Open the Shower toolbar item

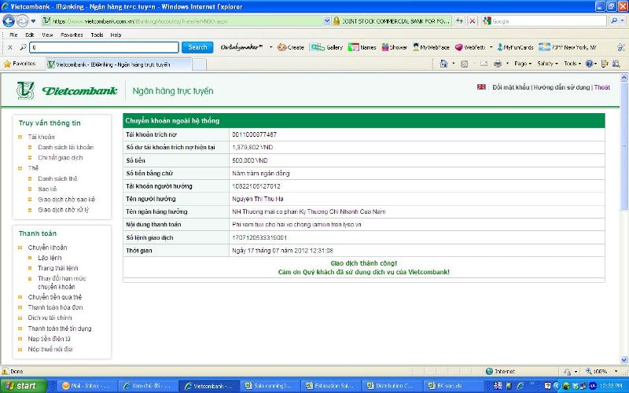[x=394, y=47]
